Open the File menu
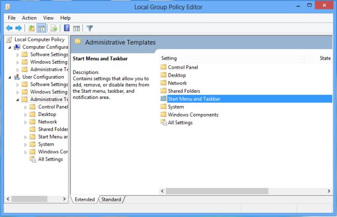337x217 pixels. [x=11, y=18]
